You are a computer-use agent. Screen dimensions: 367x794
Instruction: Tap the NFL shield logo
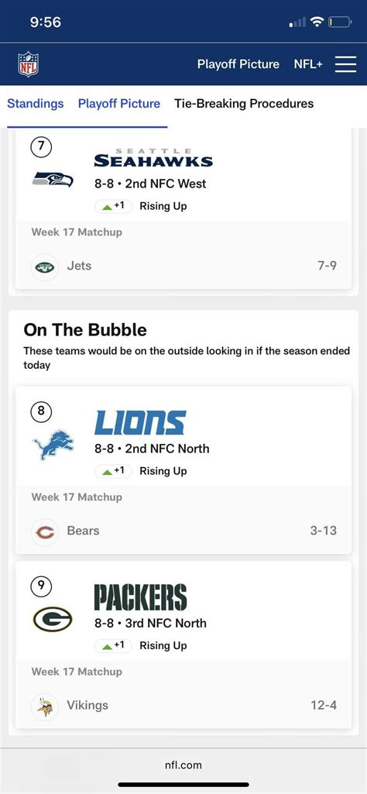pyautogui.click(x=29, y=64)
